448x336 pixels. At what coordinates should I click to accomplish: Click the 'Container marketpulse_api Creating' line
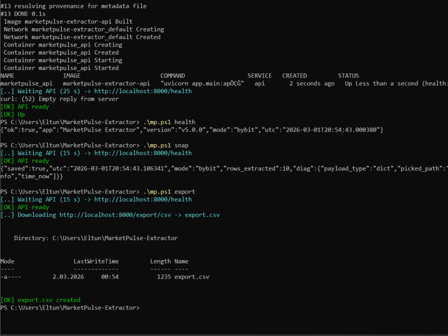tap(63, 45)
